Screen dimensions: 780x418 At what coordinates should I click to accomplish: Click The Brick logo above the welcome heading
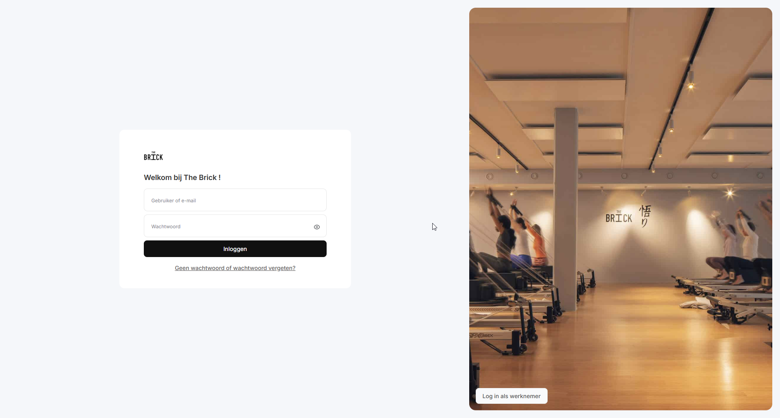coord(153,156)
